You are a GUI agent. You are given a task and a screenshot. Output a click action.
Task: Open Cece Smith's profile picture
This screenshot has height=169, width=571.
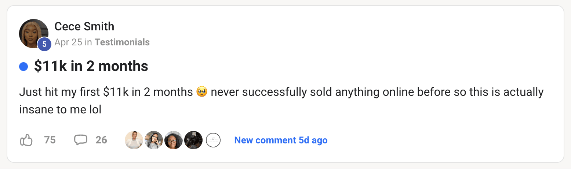[x=34, y=34]
